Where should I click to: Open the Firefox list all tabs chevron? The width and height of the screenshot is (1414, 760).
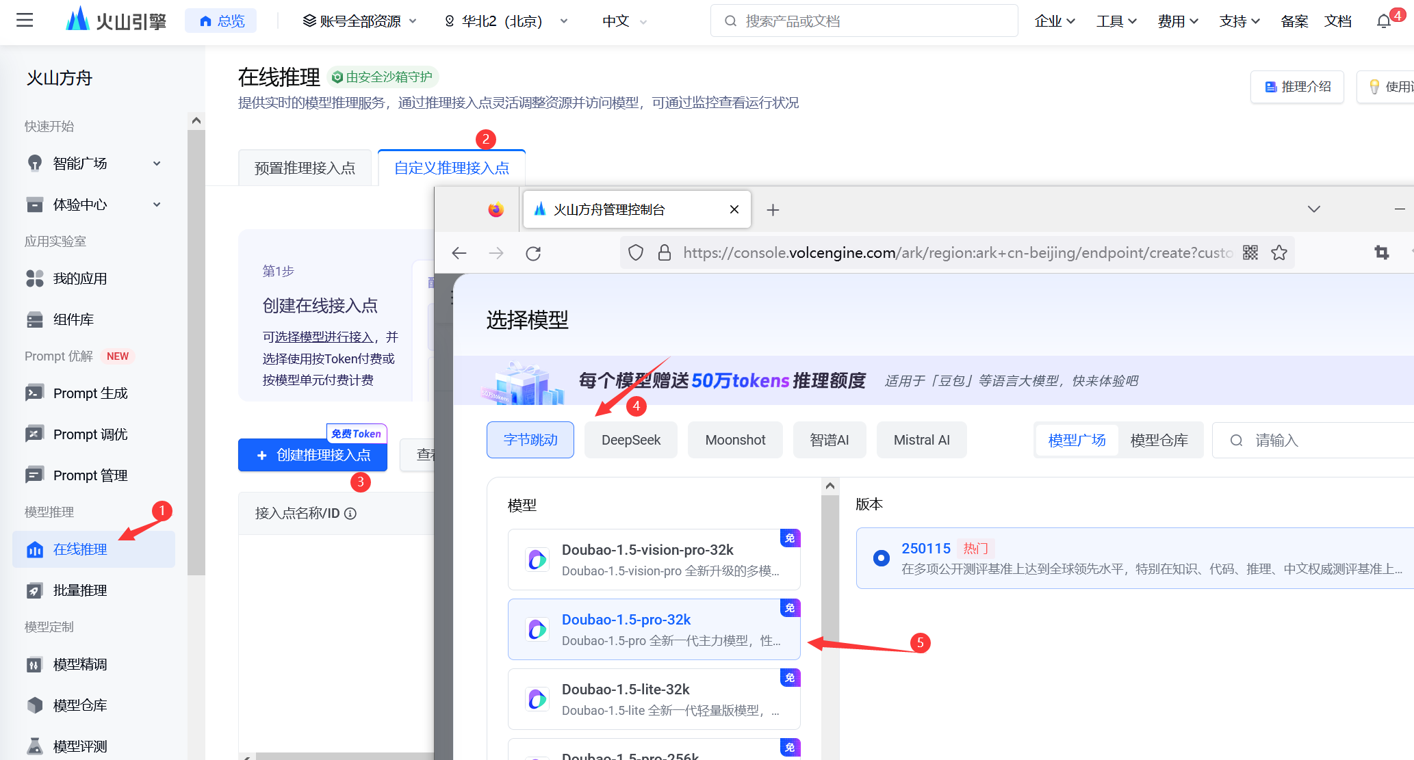1314,209
